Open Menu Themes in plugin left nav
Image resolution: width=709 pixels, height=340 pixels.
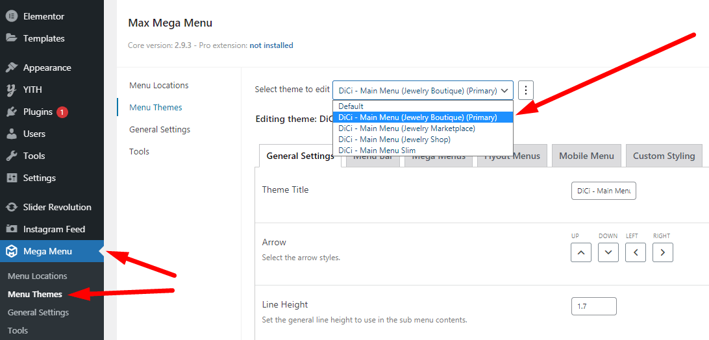tap(156, 108)
